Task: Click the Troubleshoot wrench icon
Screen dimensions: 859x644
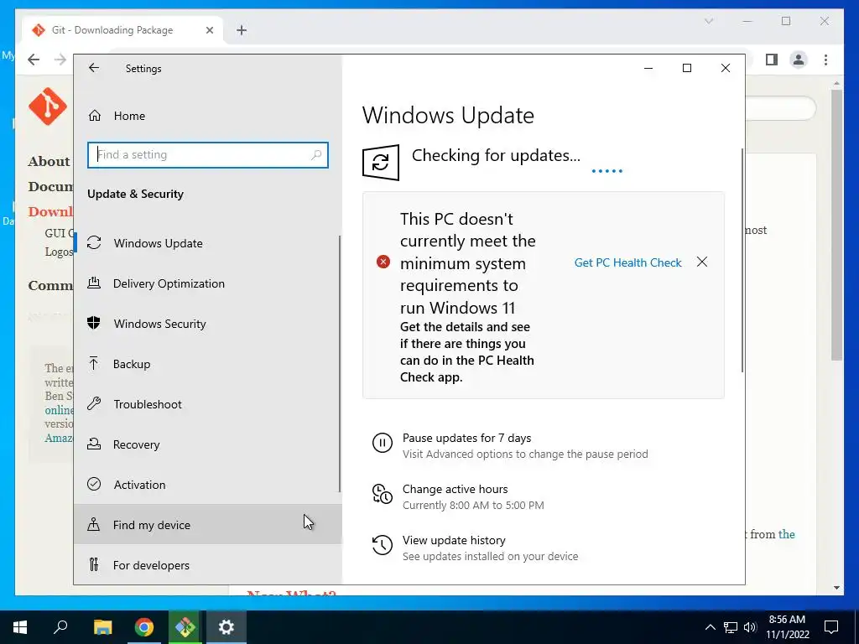Action: [94, 404]
